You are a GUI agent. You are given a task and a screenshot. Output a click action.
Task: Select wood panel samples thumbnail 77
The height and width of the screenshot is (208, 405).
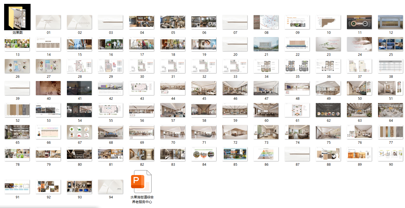point(391,132)
